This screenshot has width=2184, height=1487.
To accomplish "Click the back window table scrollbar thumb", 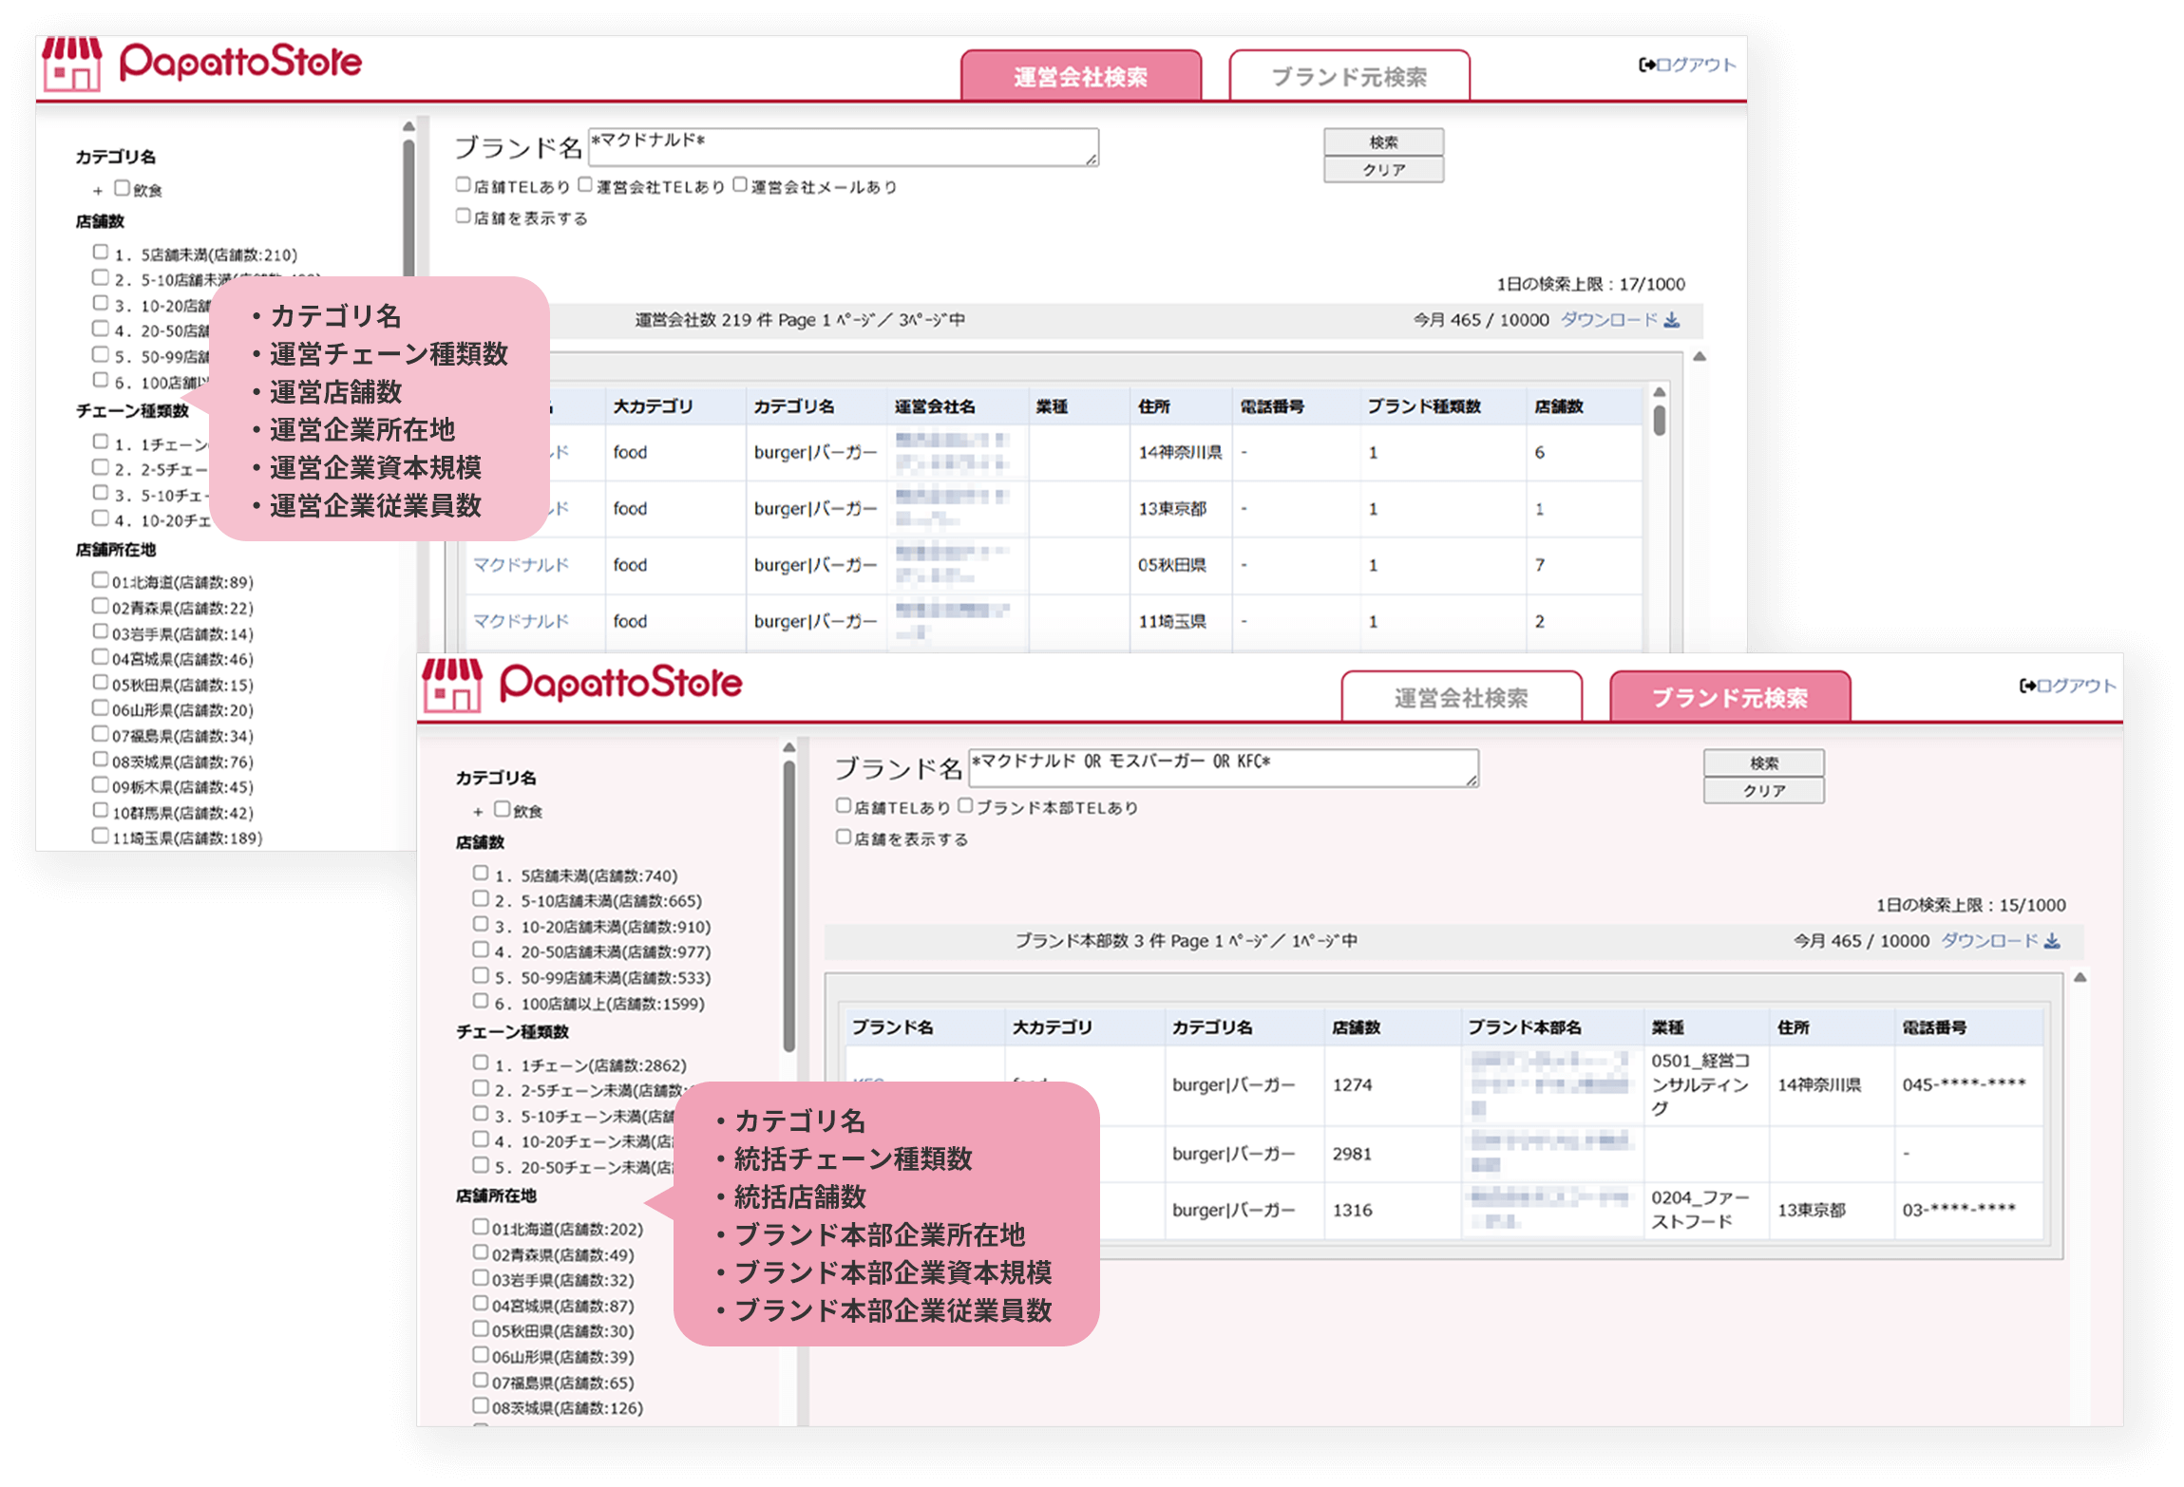I will [x=1659, y=419].
